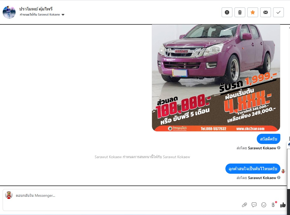Click help icon beside first Sarawut Kokaew sender label
This screenshot has width=290, height=215.
279,148
